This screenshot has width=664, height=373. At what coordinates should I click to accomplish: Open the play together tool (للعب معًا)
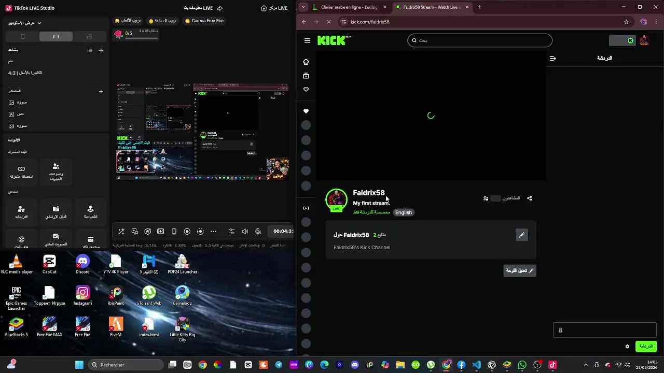[x=90, y=212]
